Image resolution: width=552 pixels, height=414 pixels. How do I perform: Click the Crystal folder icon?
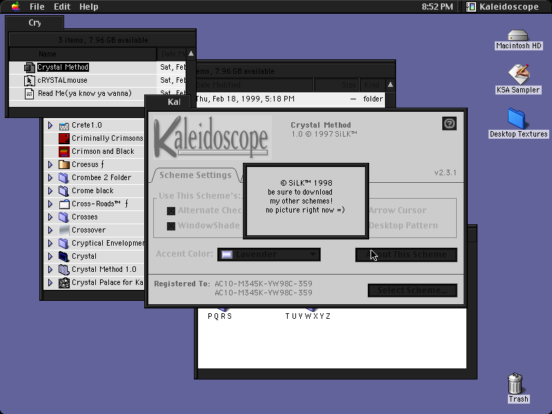(63, 256)
